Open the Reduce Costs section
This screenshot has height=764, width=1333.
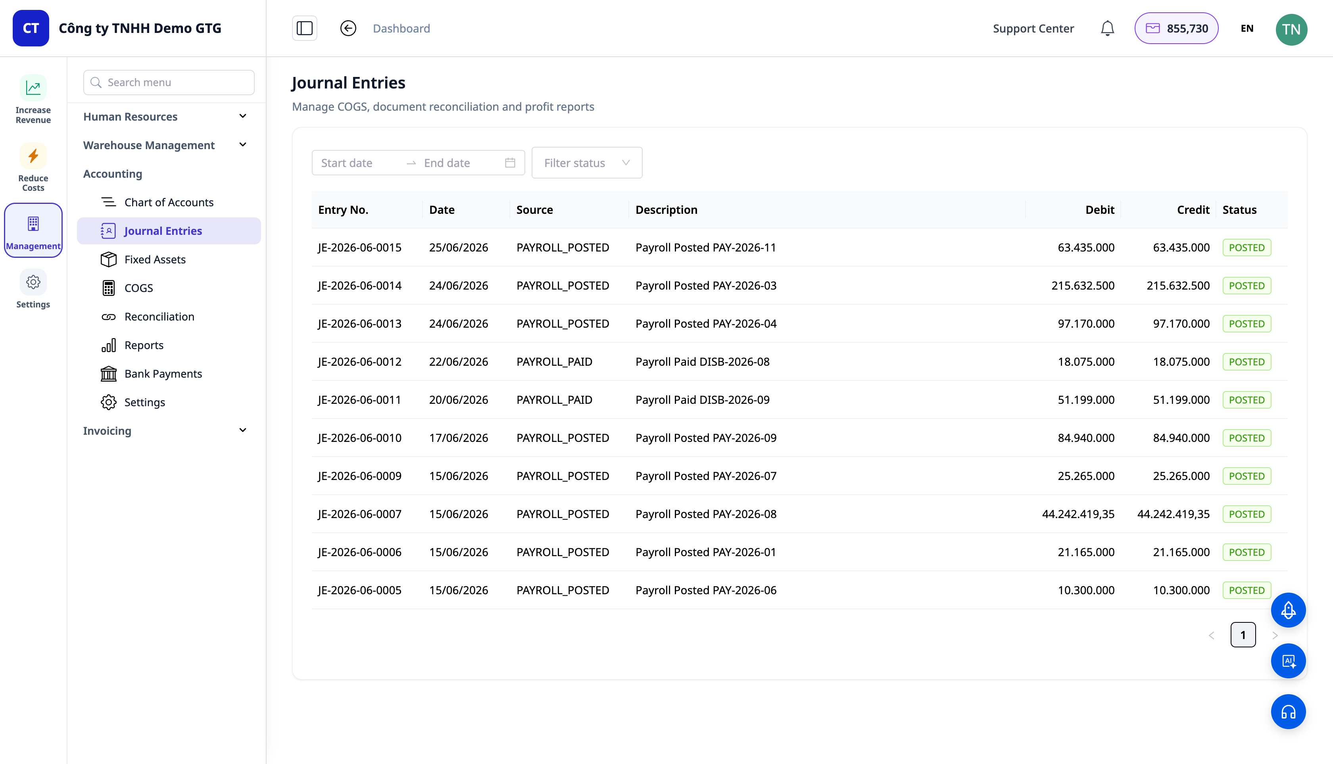pyautogui.click(x=33, y=168)
